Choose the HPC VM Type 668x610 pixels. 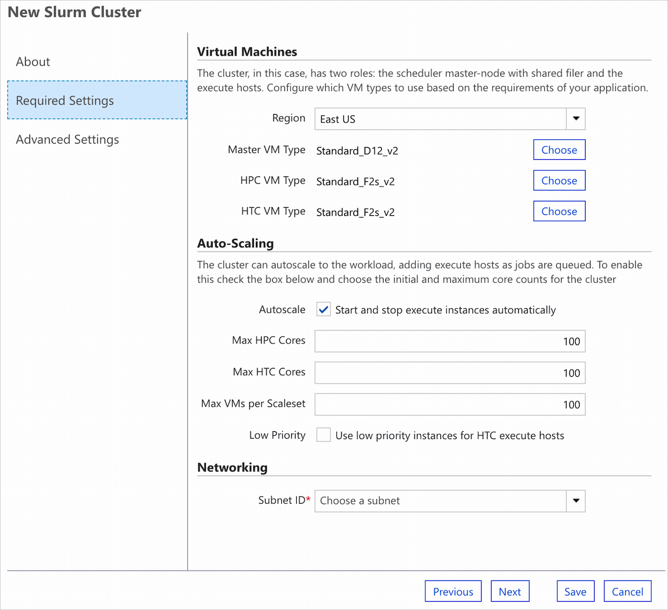(559, 180)
